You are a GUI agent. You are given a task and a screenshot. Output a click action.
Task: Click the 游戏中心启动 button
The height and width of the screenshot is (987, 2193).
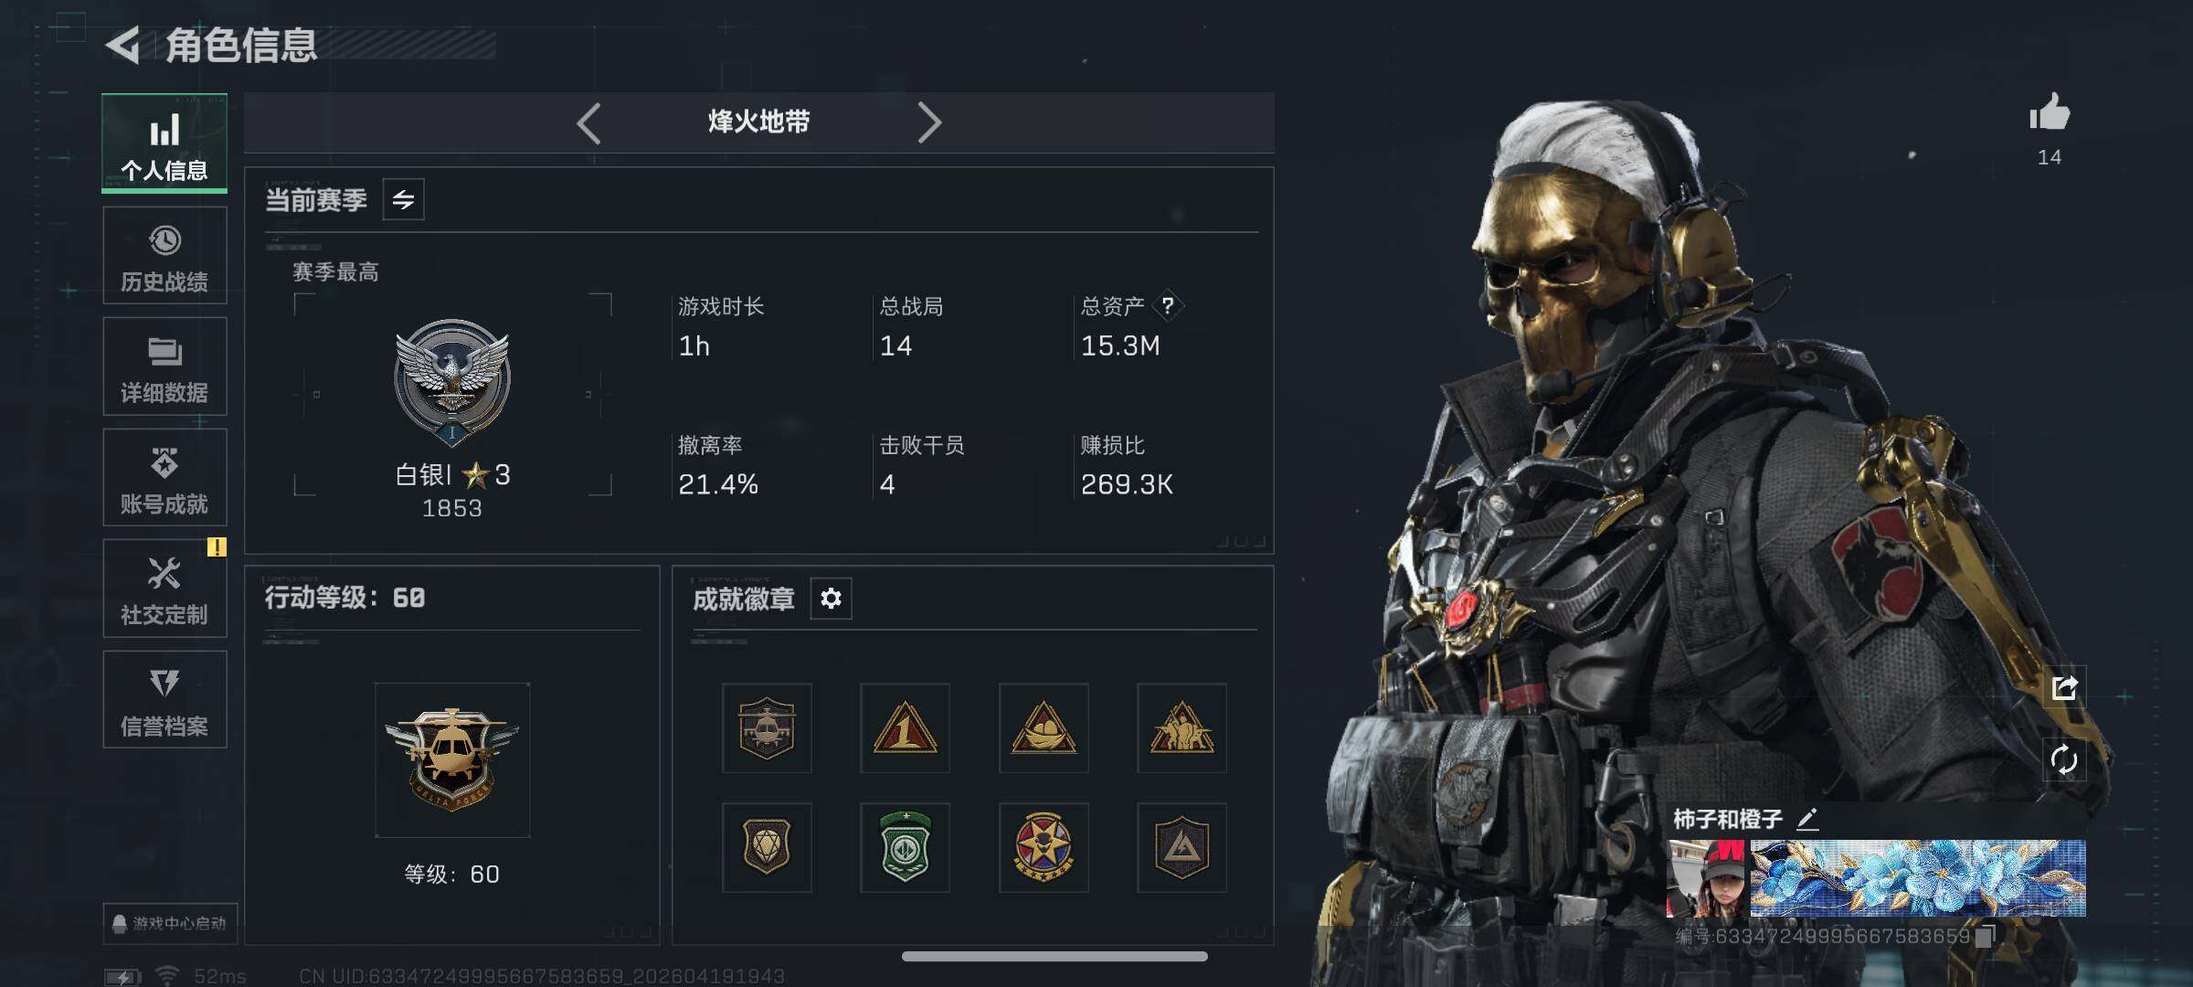(x=170, y=923)
